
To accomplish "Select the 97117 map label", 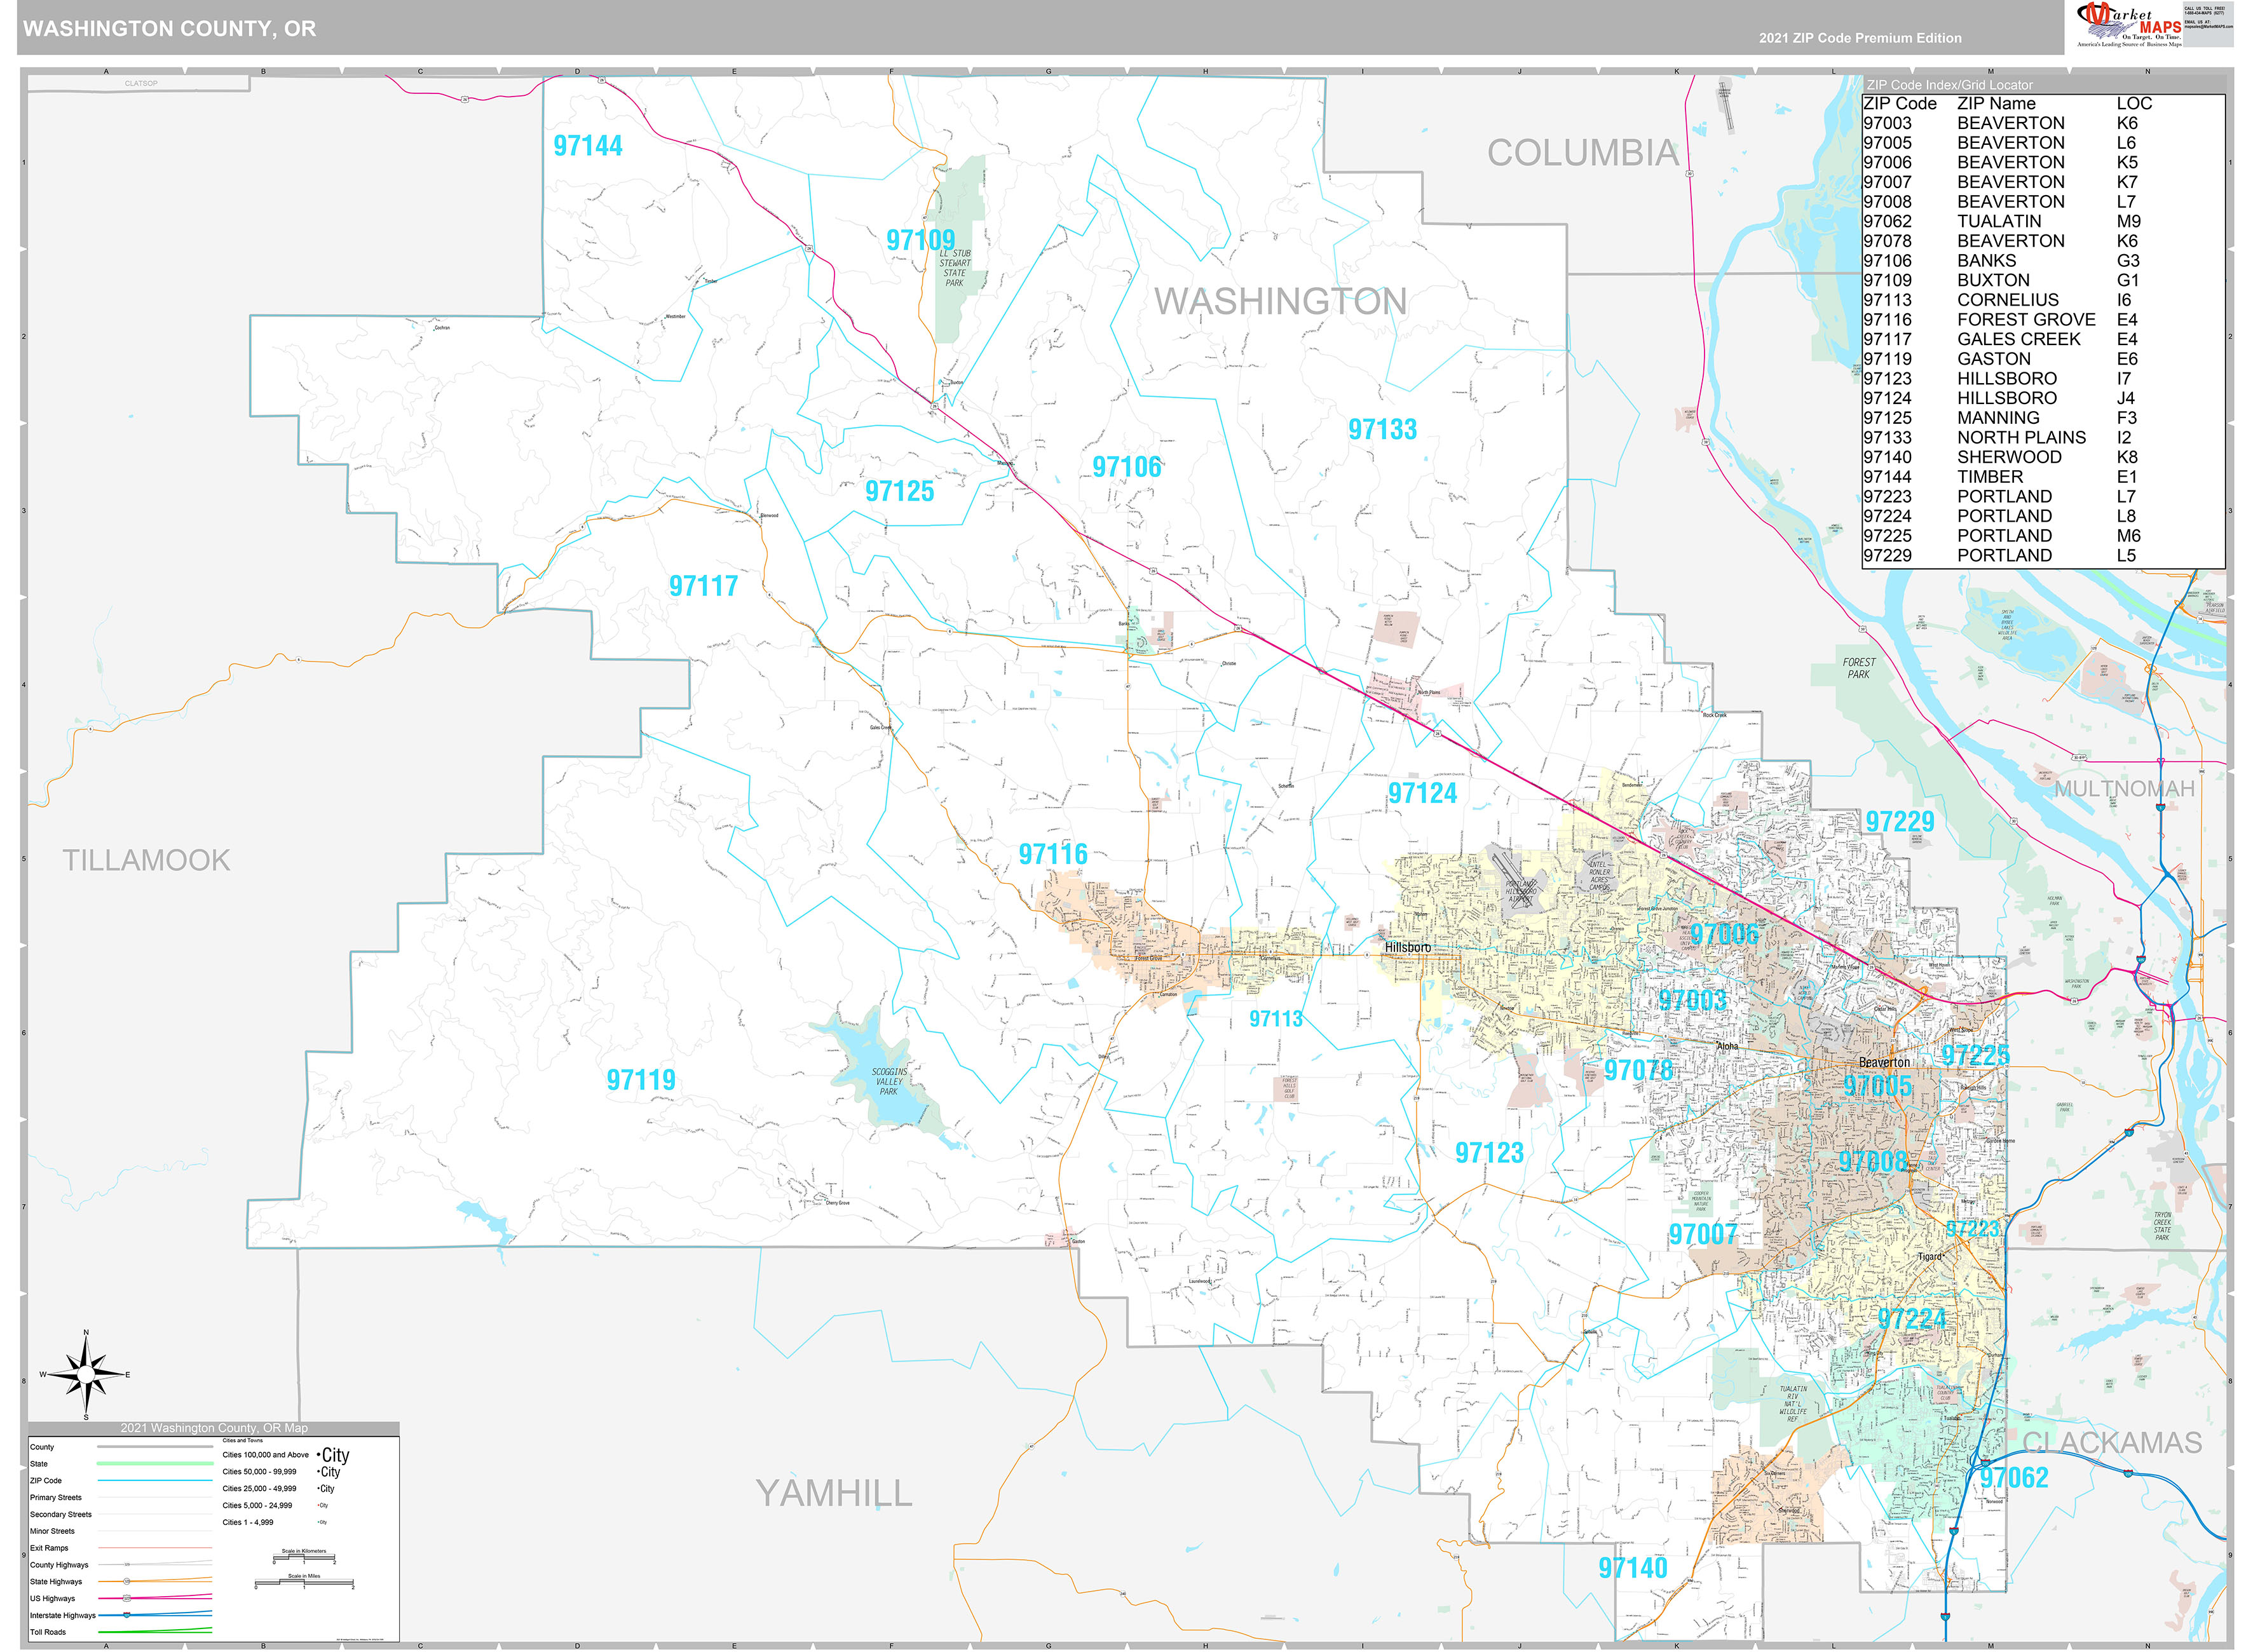I will click(703, 586).
